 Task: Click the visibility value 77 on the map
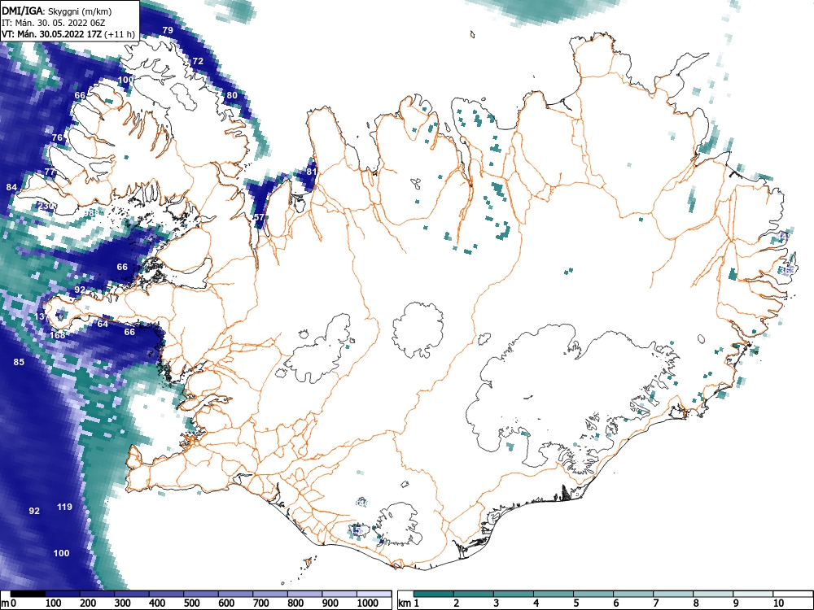[x=50, y=171]
